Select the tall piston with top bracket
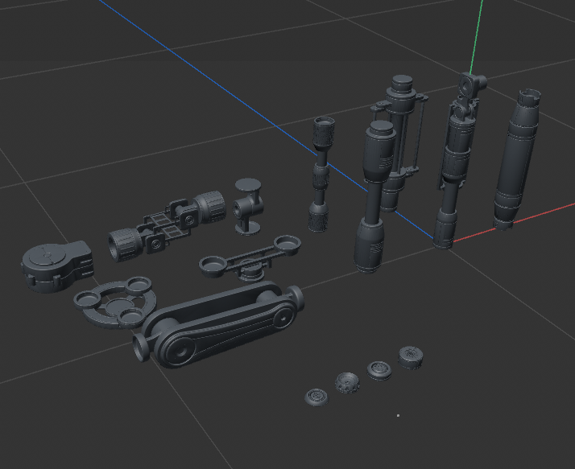Image resolution: width=575 pixels, height=469 pixels. coord(455,161)
